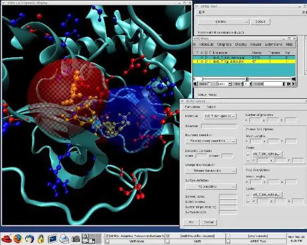
Task: Play animation forward in VMD Main
Action: [294, 84]
